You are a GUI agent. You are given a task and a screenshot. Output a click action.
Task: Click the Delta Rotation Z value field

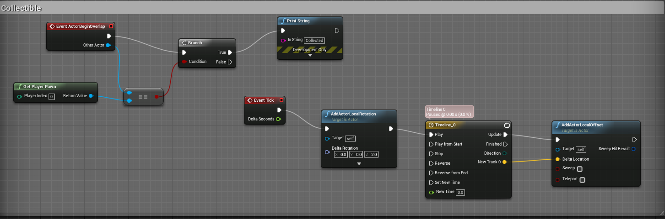point(374,155)
